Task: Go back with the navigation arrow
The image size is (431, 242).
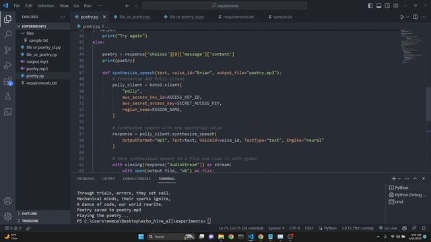Action: 127,6
